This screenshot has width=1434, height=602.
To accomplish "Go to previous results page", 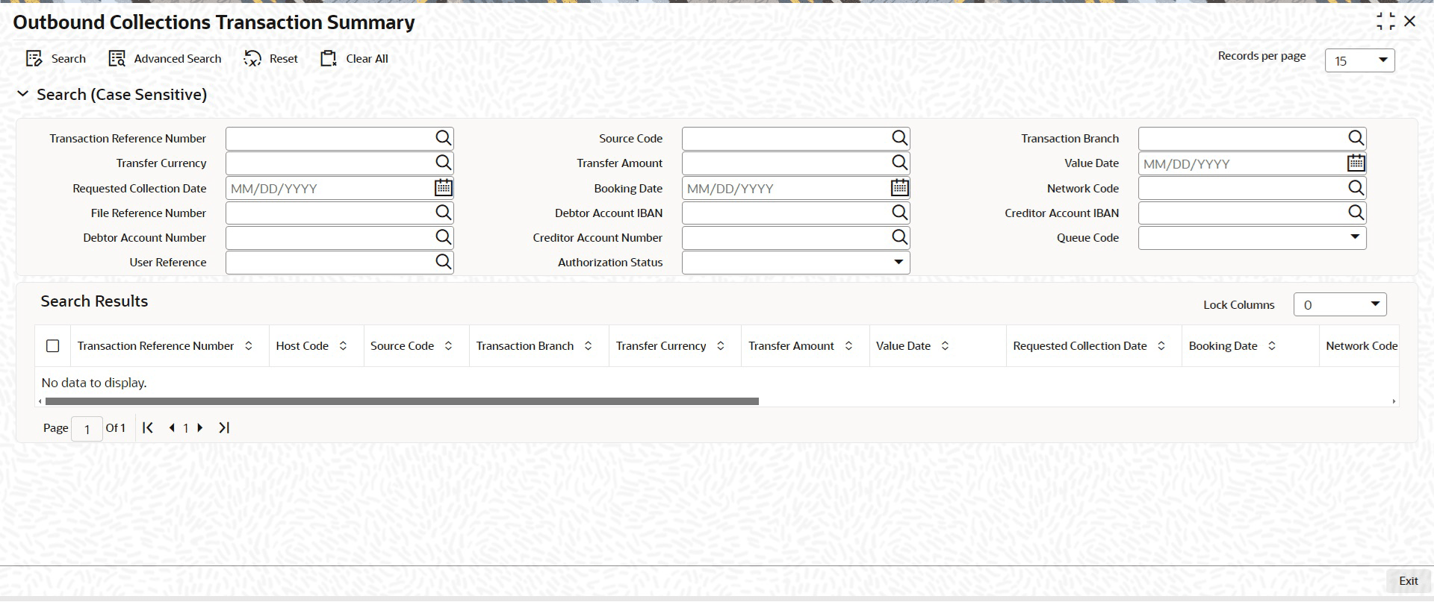I will click(173, 427).
